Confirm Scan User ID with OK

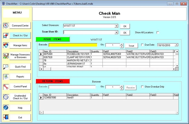[x=125, y=33]
